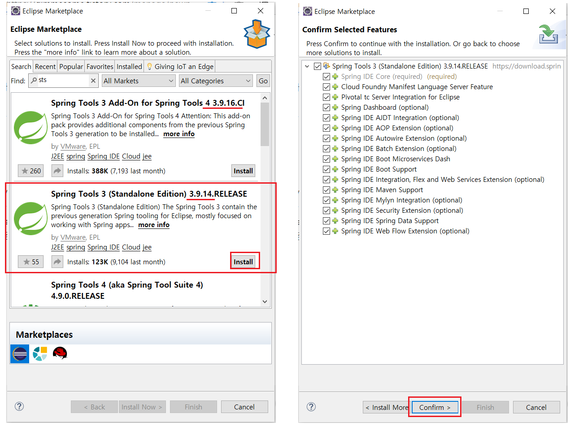Click the search magnifier icon in Find field

34,81
